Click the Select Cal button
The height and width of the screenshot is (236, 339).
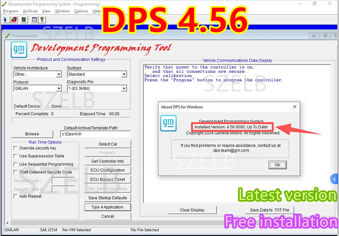coord(108,144)
